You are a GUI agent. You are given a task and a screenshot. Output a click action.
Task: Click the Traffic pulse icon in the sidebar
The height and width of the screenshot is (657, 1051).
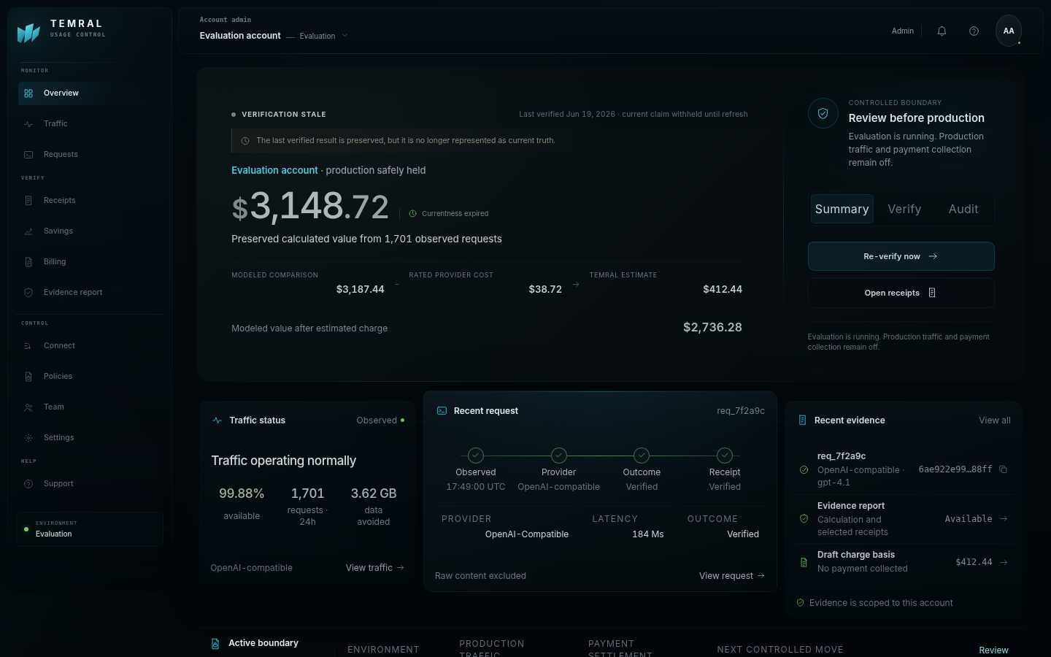point(28,124)
